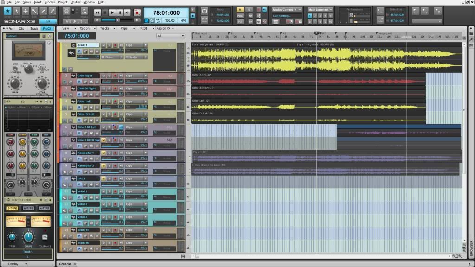This screenshot has height=267, width=475.
Task: Open the Process menu
Action: (x=50, y=2)
